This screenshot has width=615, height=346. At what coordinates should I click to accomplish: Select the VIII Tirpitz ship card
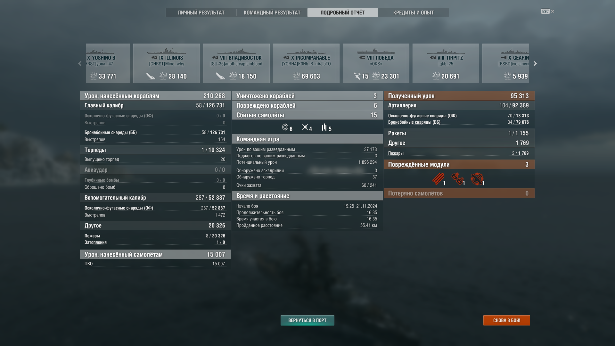pos(446,63)
